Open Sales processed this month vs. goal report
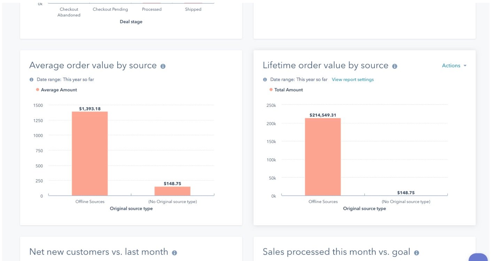The image size is (491, 261). (x=336, y=252)
